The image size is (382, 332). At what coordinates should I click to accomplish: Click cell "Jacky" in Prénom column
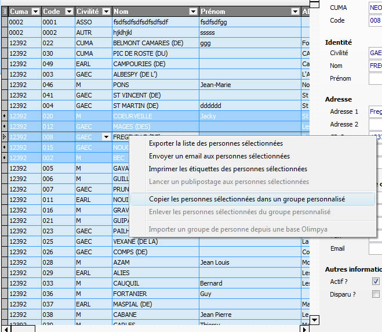[250, 116]
